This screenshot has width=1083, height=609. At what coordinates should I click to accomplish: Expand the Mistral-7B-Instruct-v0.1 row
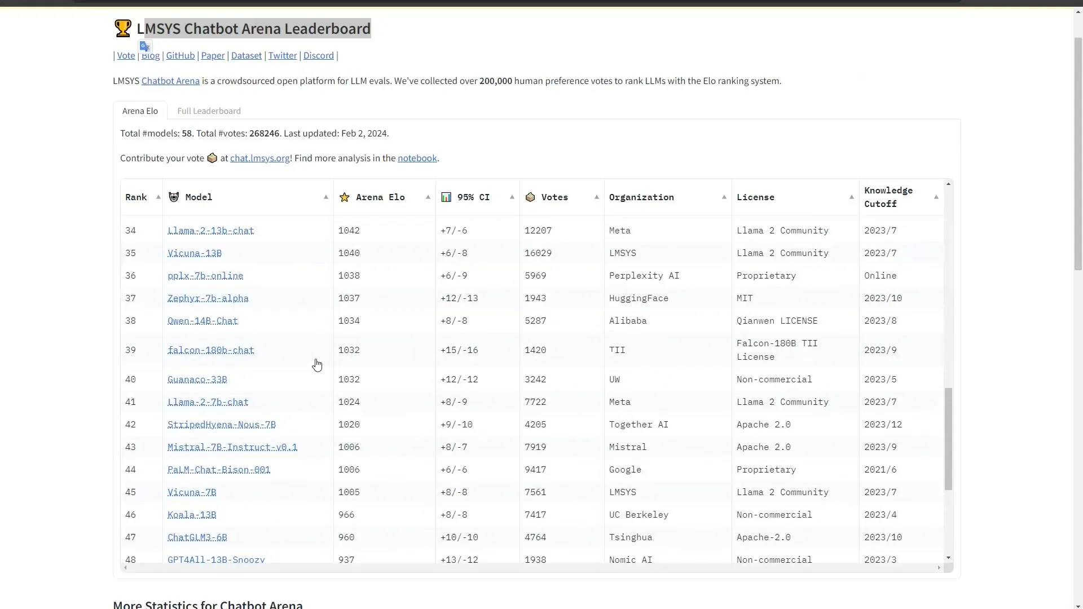pos(232,446)
